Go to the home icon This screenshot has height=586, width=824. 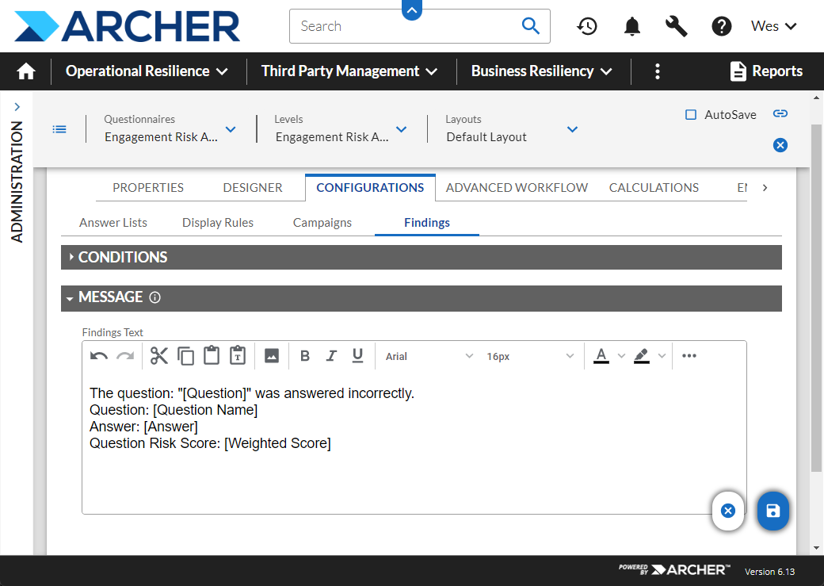(25, 71)
